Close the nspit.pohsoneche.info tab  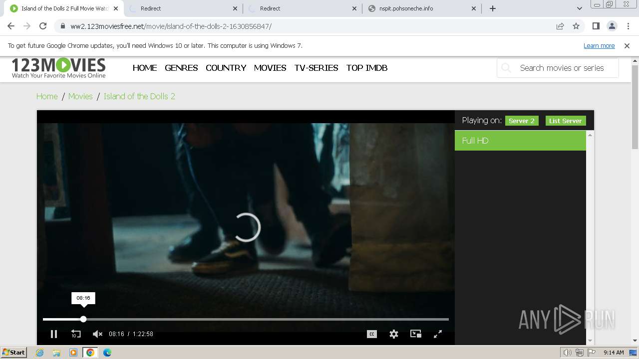coord(474,8)
